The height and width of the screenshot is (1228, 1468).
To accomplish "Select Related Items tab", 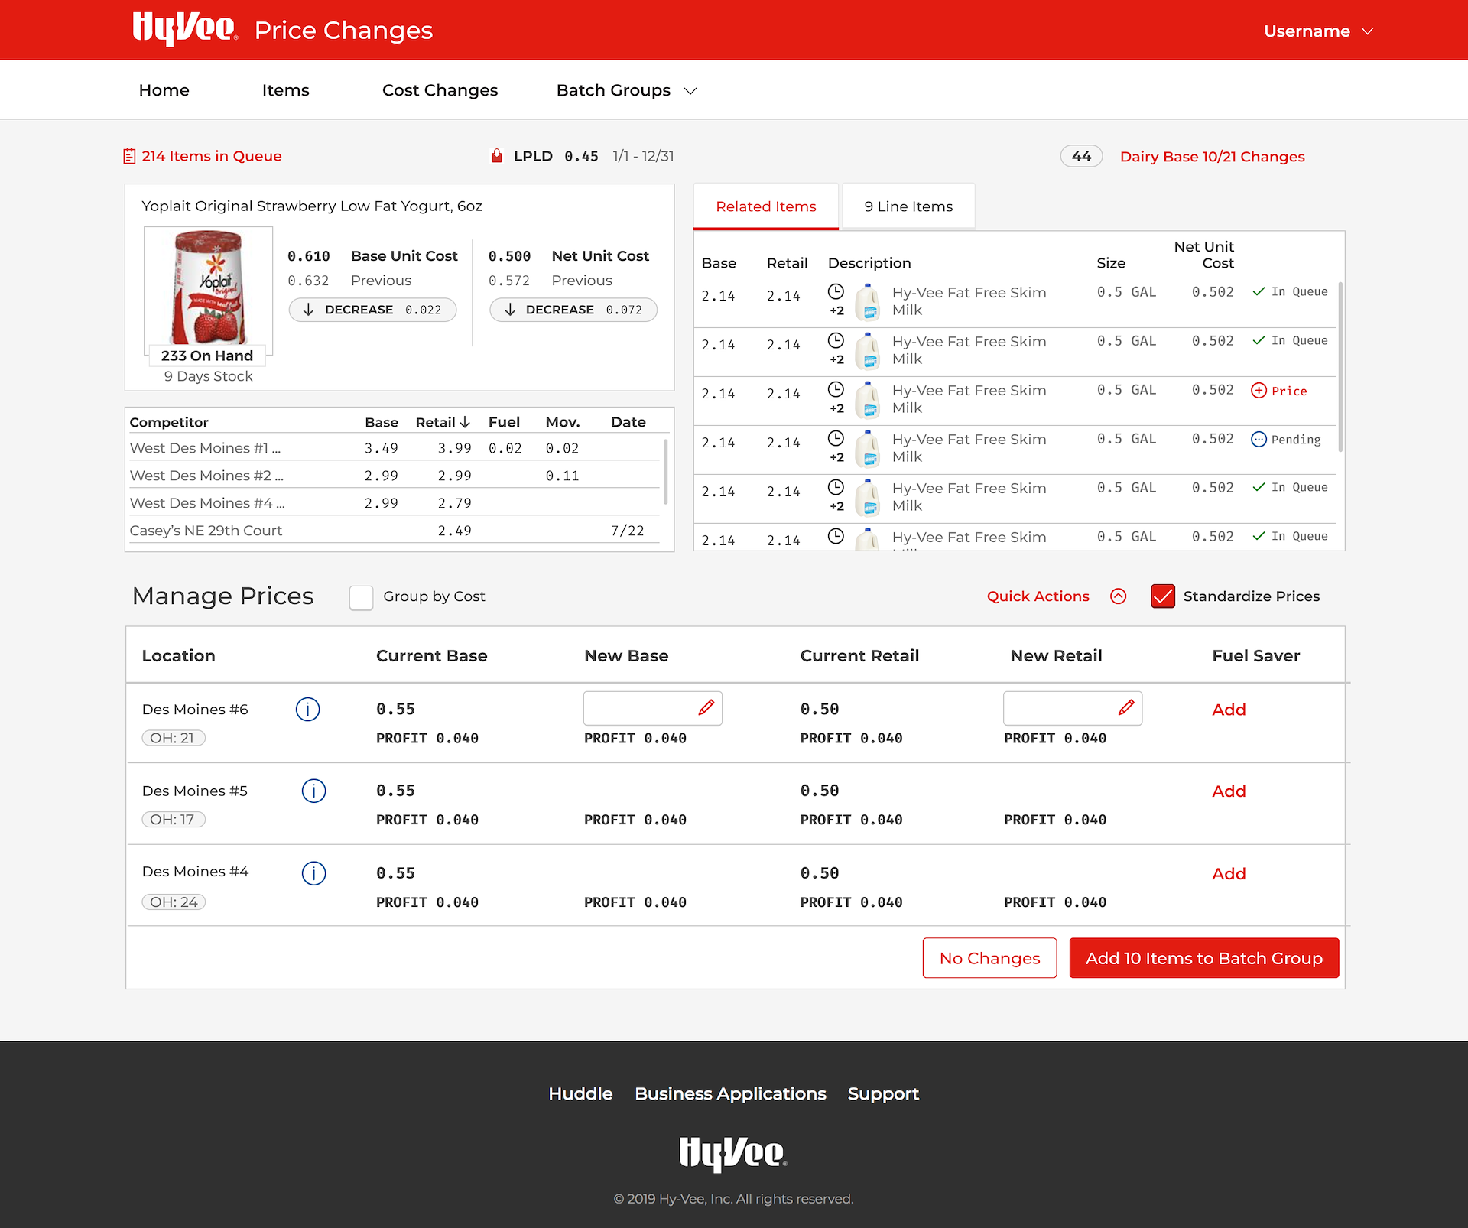I will click(x=765, y=206).
